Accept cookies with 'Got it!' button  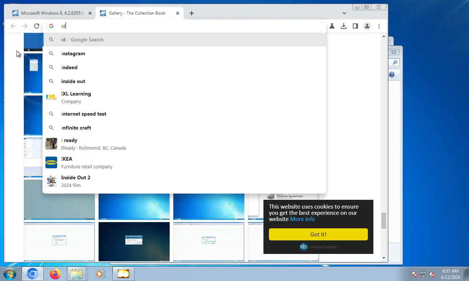pos(318,235)
